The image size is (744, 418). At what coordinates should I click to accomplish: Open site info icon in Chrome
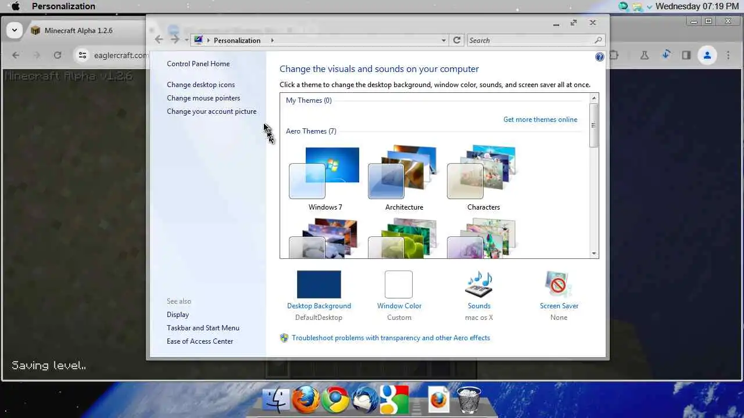[x=83, y=55]
